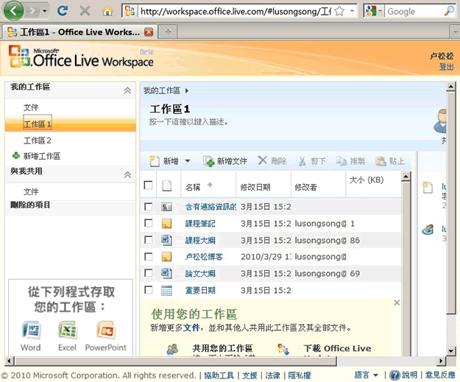Click the Office Live Workspace logo
This screenshot has width=460, height=382.
81,57
